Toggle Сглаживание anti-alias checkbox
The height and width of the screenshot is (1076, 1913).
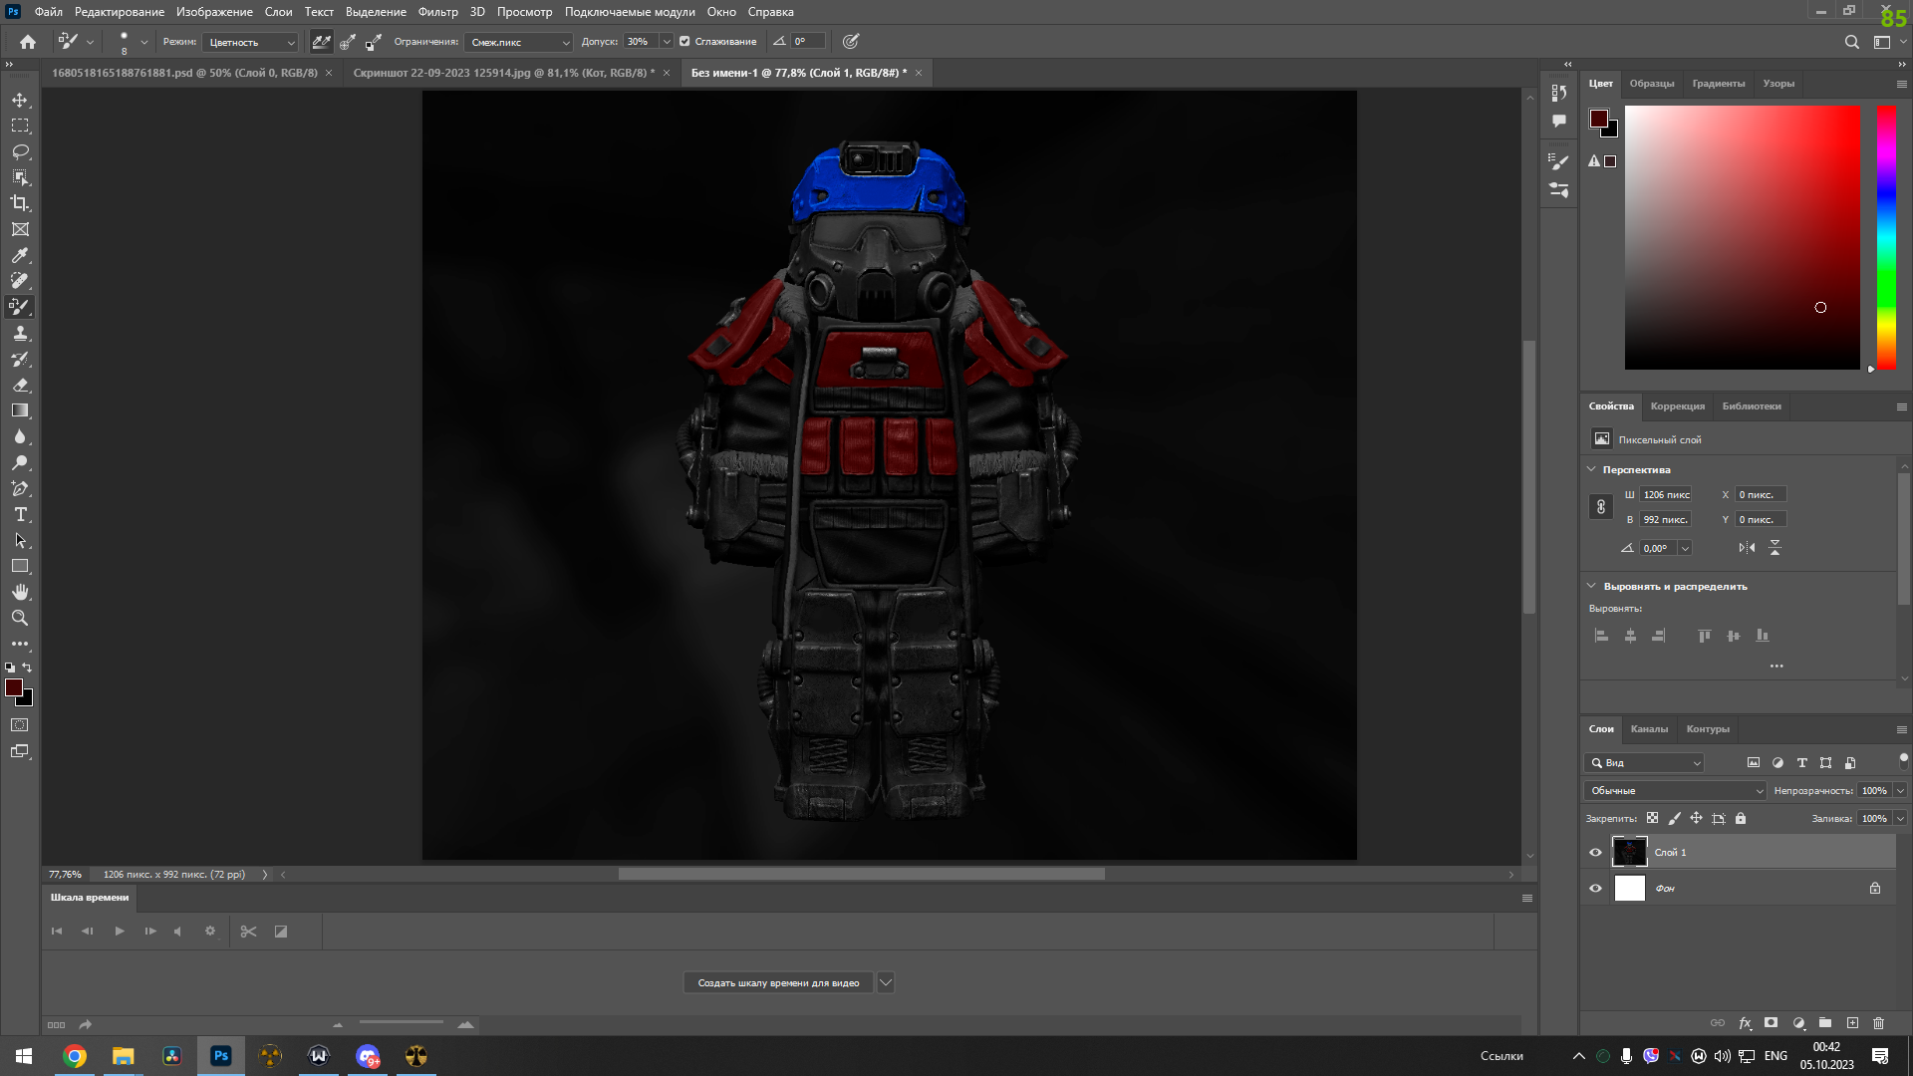tap(684, 42)
